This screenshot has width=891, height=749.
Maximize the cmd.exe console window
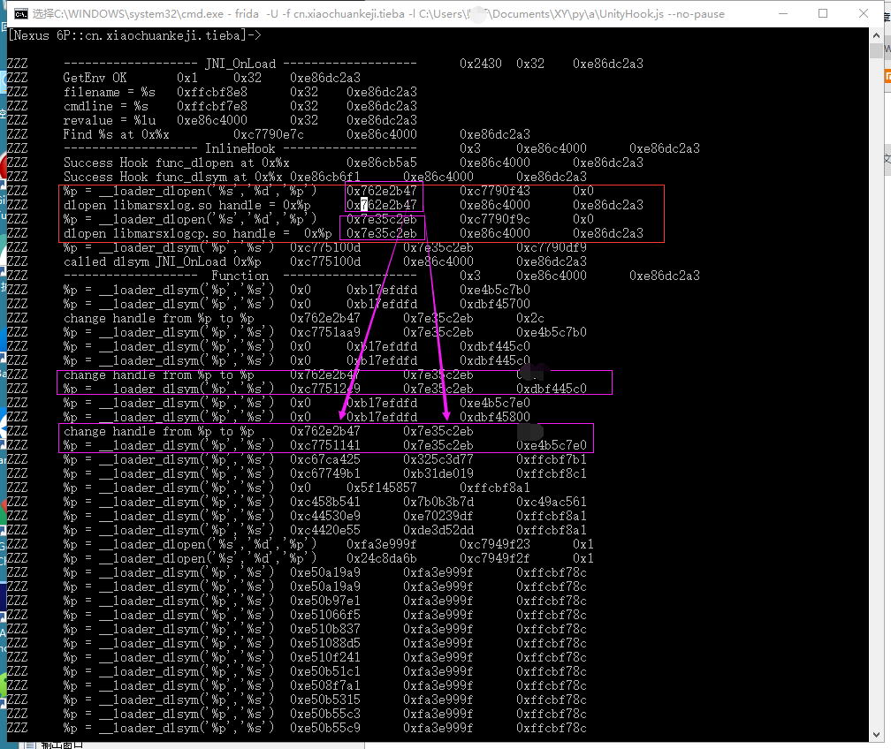823,13
